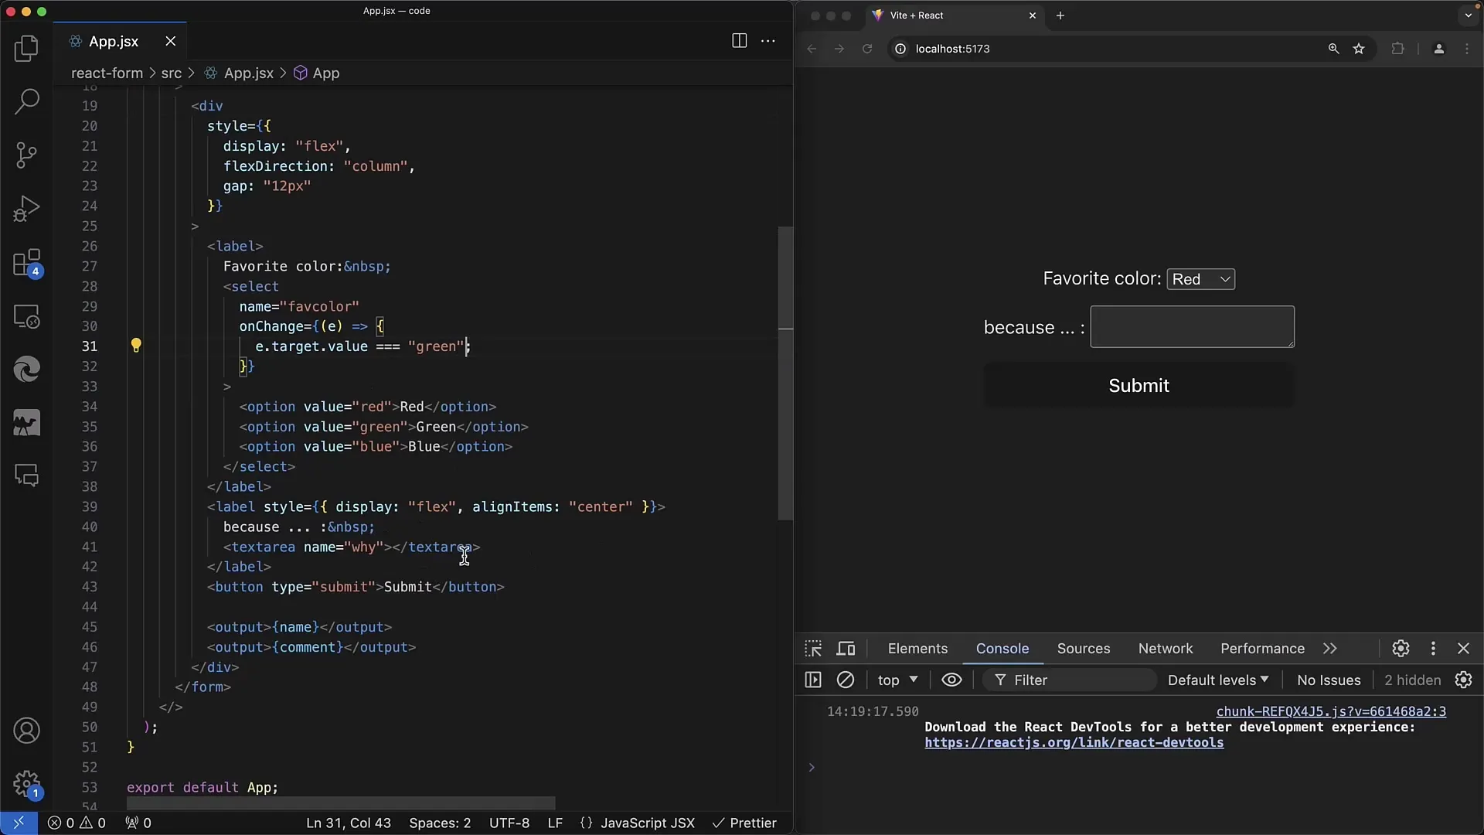Switch to the Network tab
1484x835 pixels.
coord(1166,649)
